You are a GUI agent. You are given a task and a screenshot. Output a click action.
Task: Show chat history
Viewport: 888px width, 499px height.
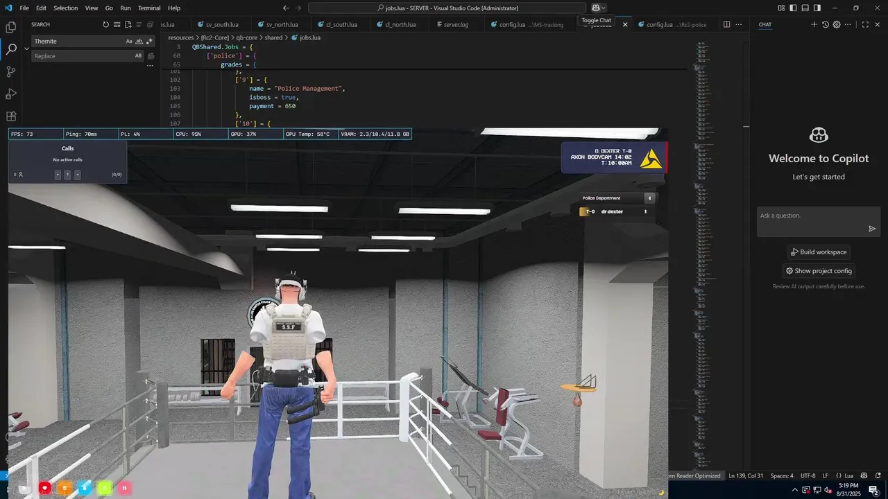click(x=826, y=24)
